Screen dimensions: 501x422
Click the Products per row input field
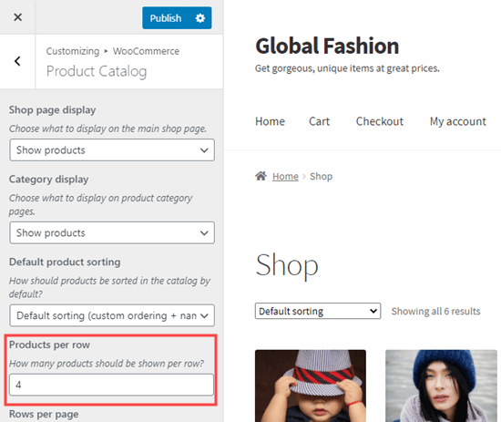click(x=111, y=385)
